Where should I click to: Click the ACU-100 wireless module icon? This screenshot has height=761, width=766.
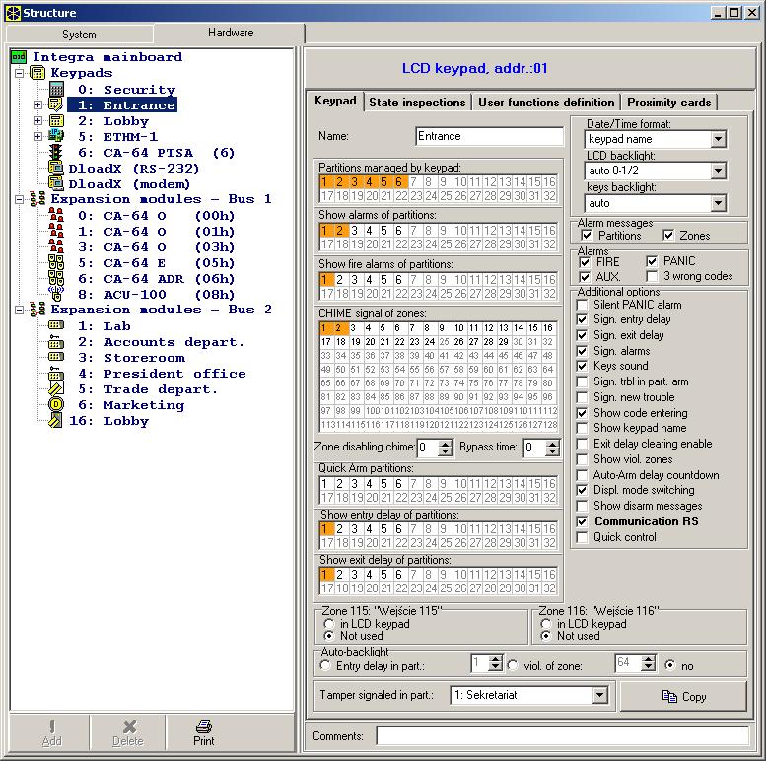coord(56,294)
